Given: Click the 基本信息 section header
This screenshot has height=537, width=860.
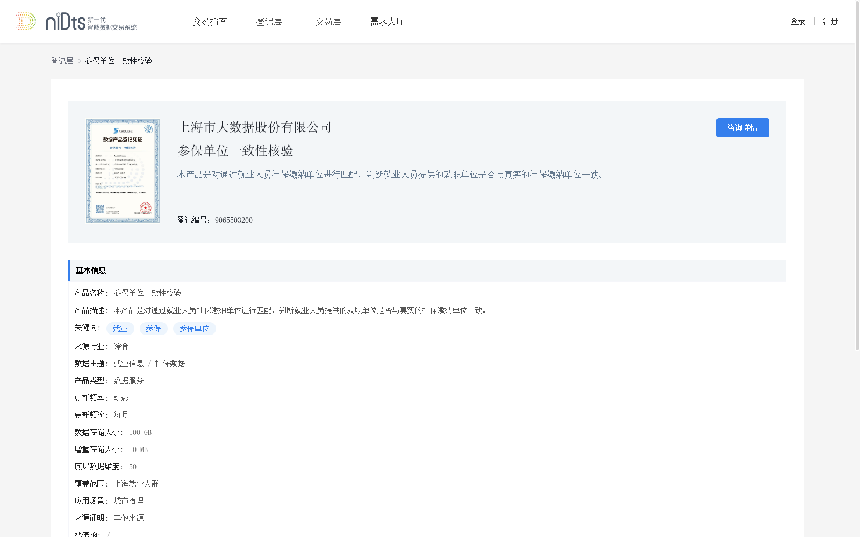Looking at the screenshot, I should [x=427, y=271].
